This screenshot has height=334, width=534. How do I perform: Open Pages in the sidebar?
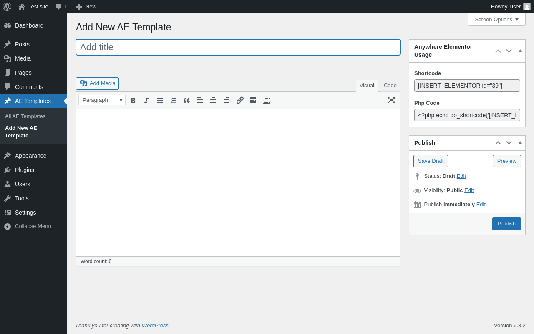click(33, 73)
